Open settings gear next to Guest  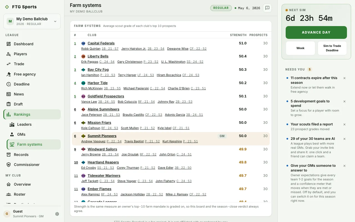[x=57, y=214]
